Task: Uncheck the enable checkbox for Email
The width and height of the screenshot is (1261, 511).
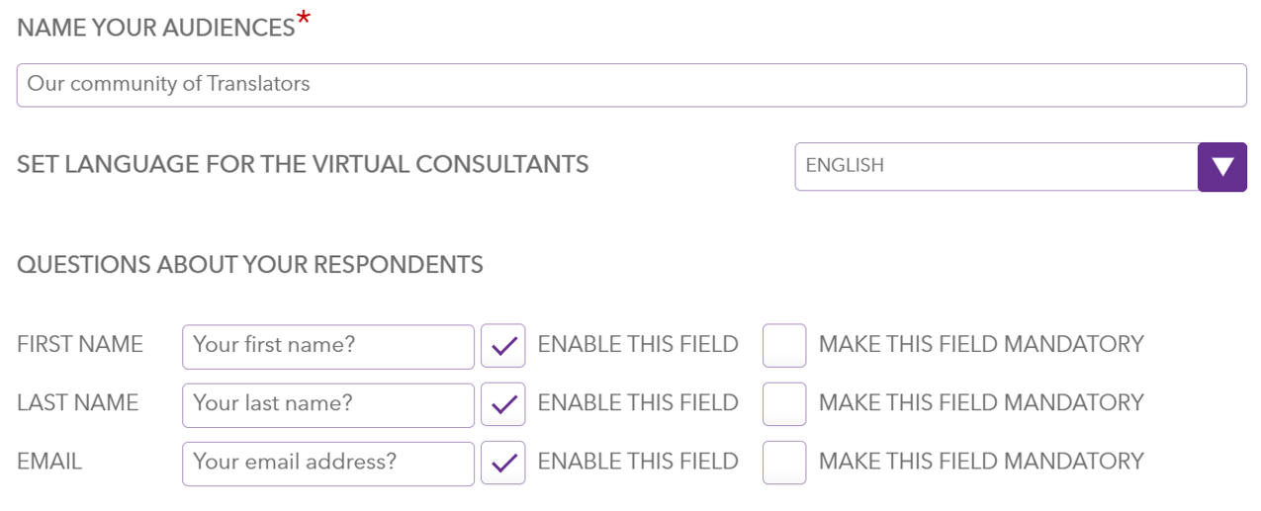Action: (x=503, y=463)
